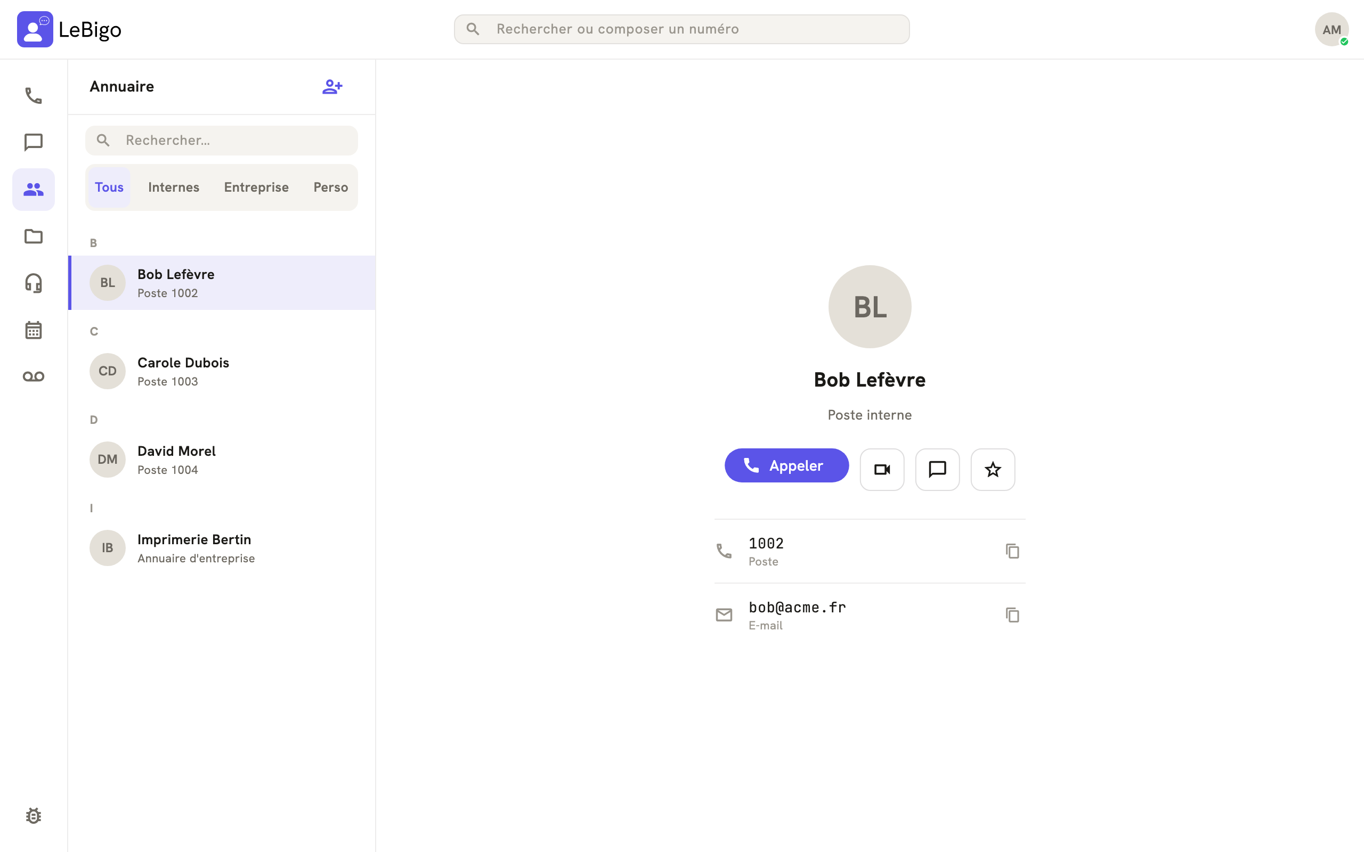Click the 1002 extension number text
The height and width of the screenshot is (852, 1364).
(766, 543)
